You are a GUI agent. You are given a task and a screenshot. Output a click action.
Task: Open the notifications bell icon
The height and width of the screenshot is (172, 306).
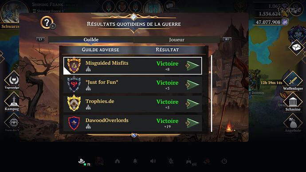coord(135,161)
